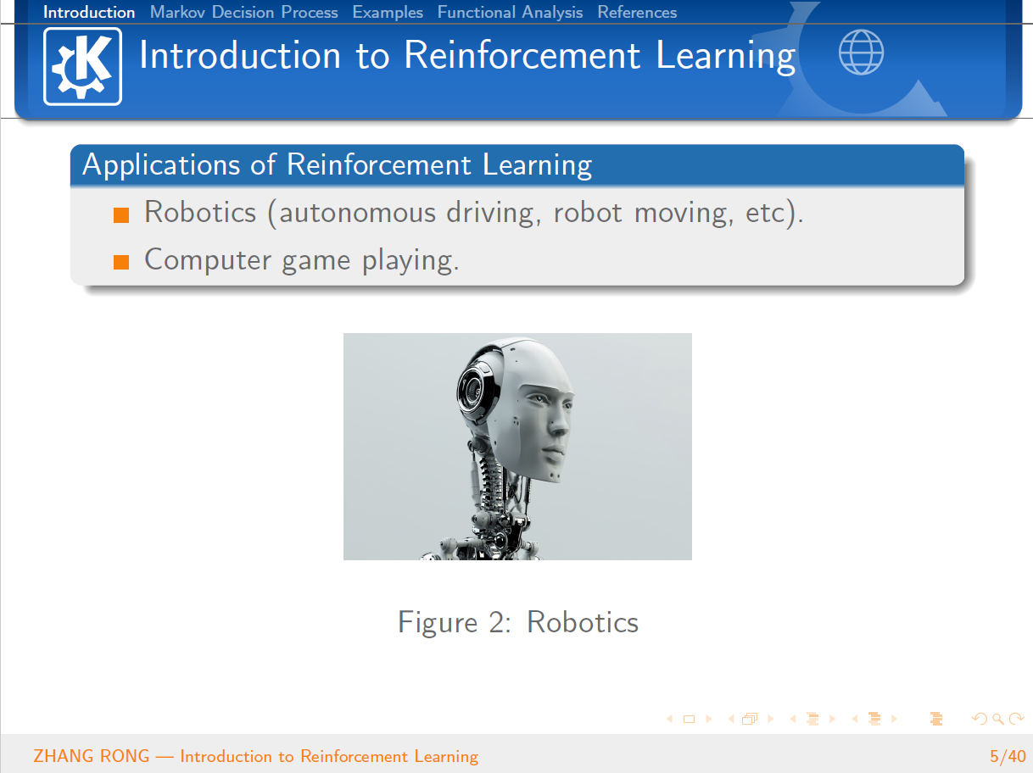Click the search magnifier icon

point(998,719)
